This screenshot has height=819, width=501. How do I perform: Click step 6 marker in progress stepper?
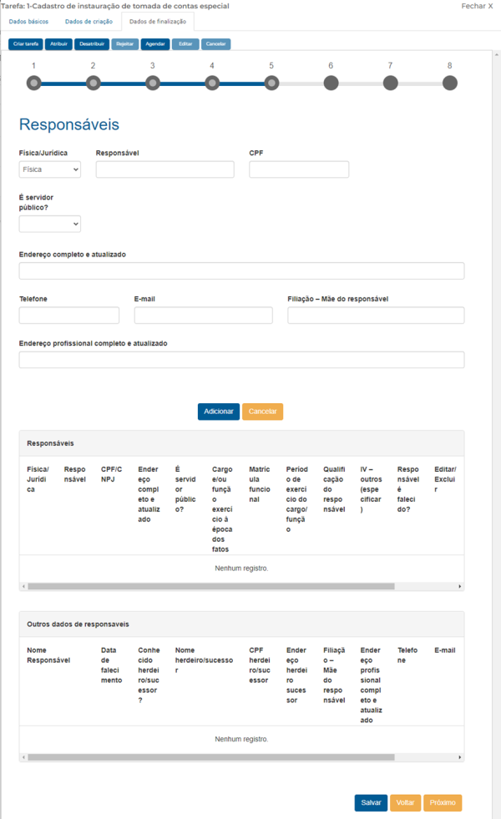point(331,83)
